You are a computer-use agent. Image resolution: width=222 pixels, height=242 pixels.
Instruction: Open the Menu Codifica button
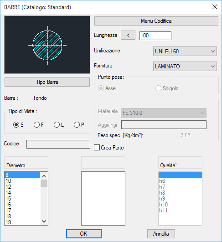coord(156,21)
